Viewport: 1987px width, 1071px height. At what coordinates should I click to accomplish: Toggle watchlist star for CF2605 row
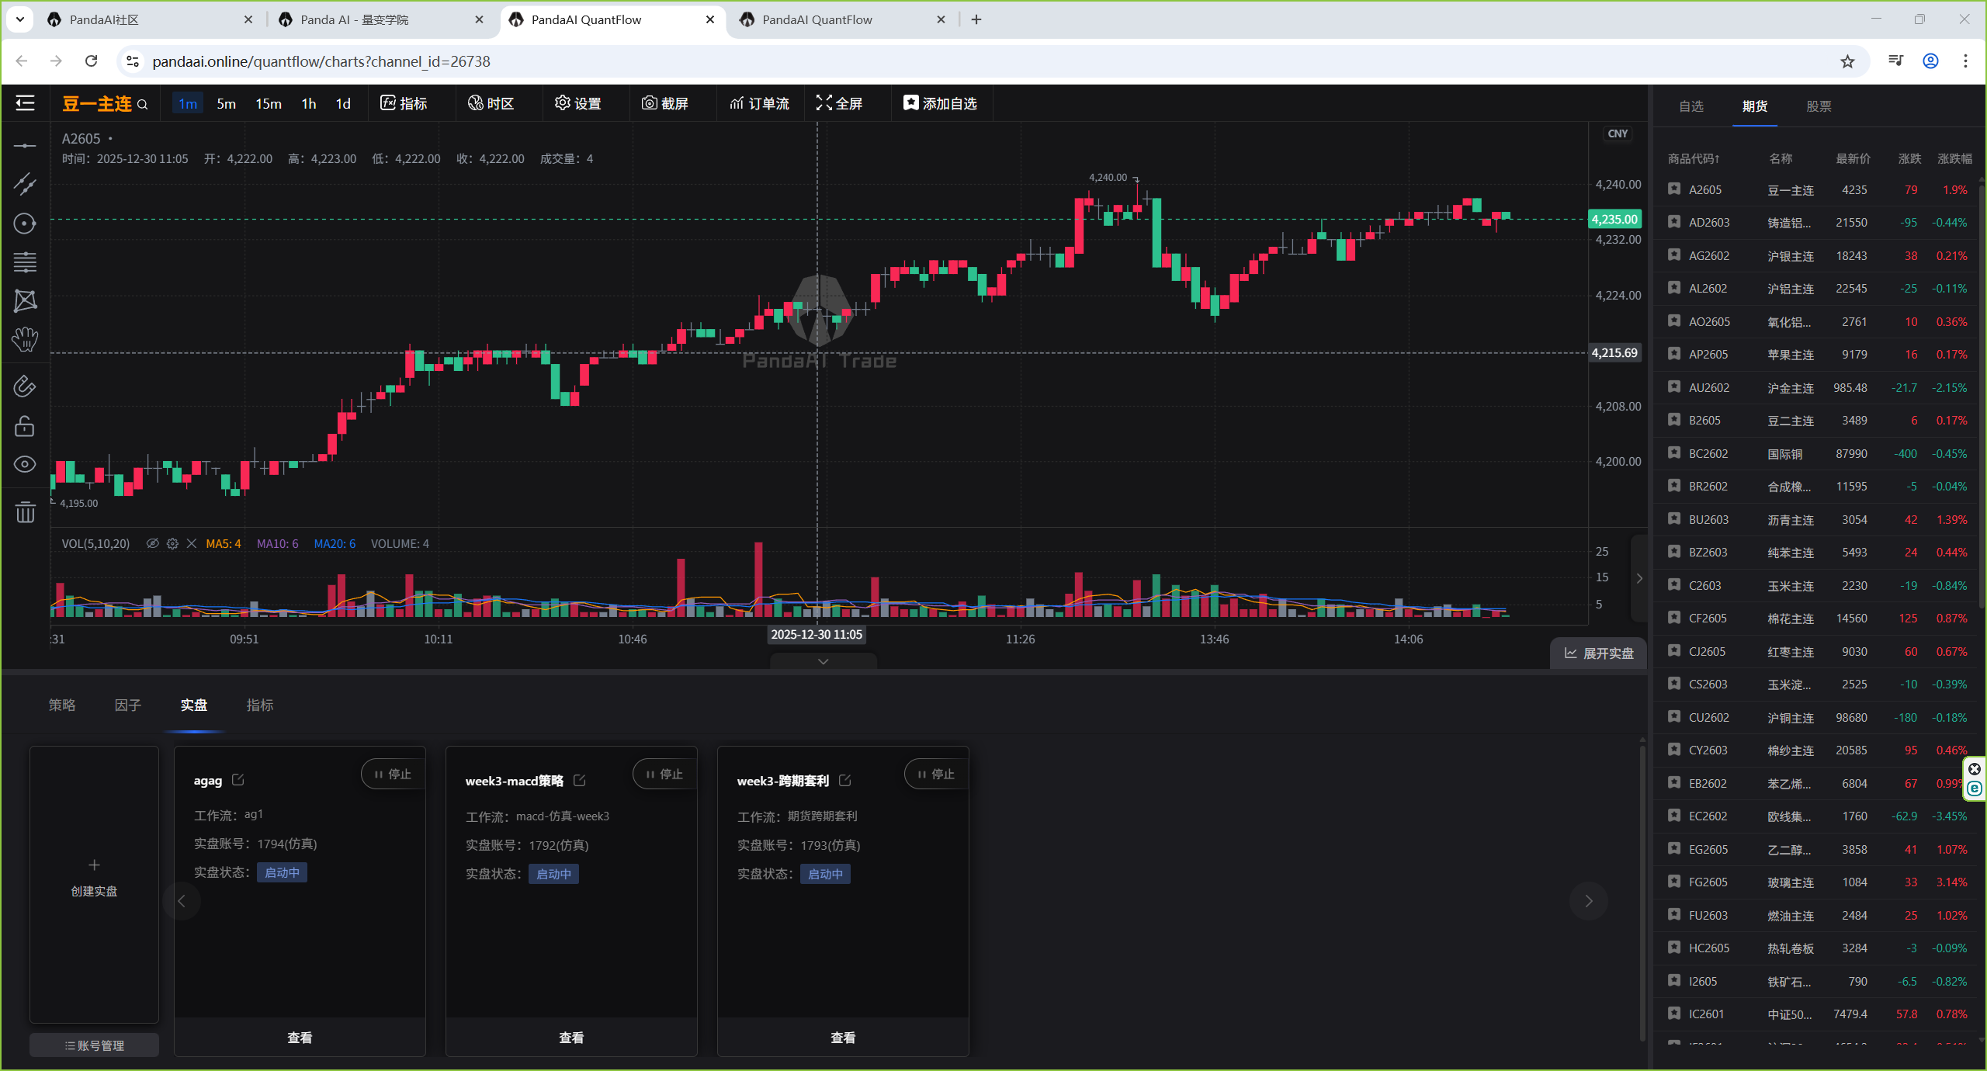(x=1674, y=618)
